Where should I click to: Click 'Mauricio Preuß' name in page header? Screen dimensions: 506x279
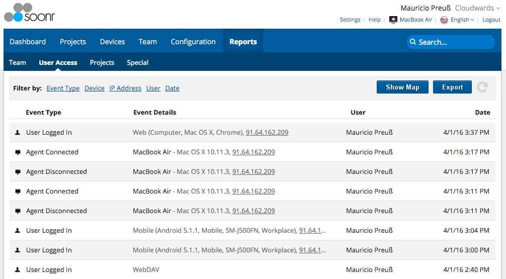pyautogui.click(x=426, y=8)
